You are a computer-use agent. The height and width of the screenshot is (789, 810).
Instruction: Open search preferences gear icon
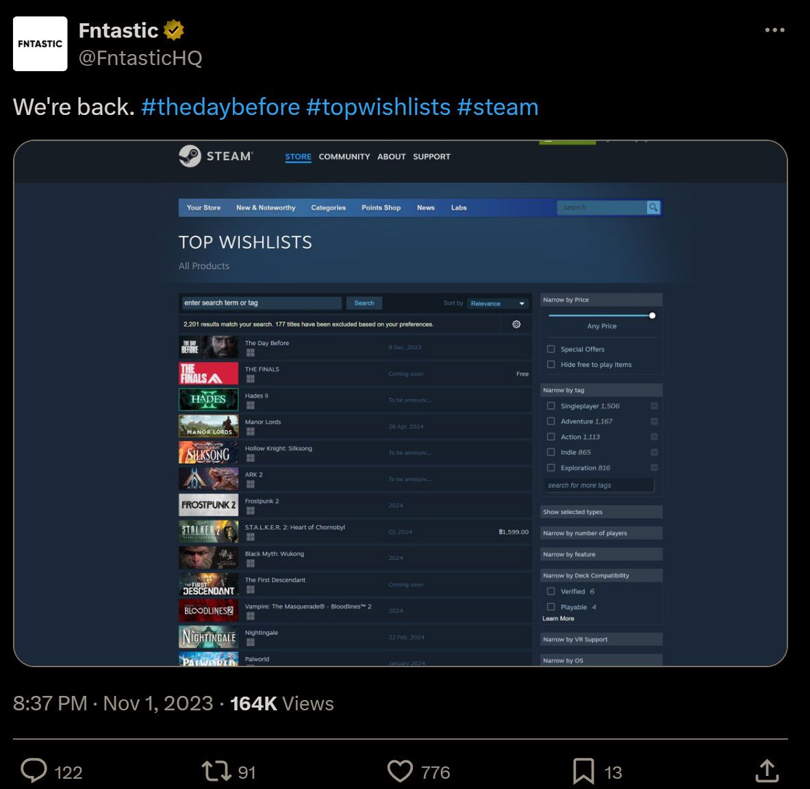point(516,324)
